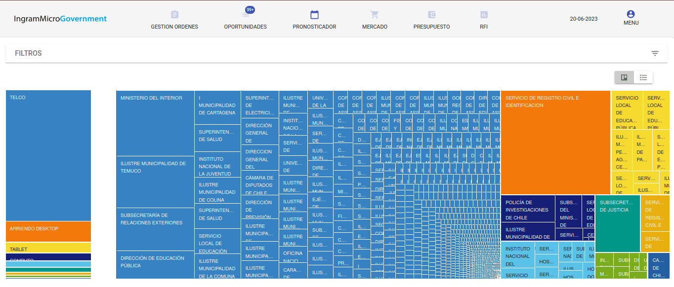674x287 pixels.
Task: Select the Policía de Investigaciones de Chile tile
Action: click(x=528, y=209)
